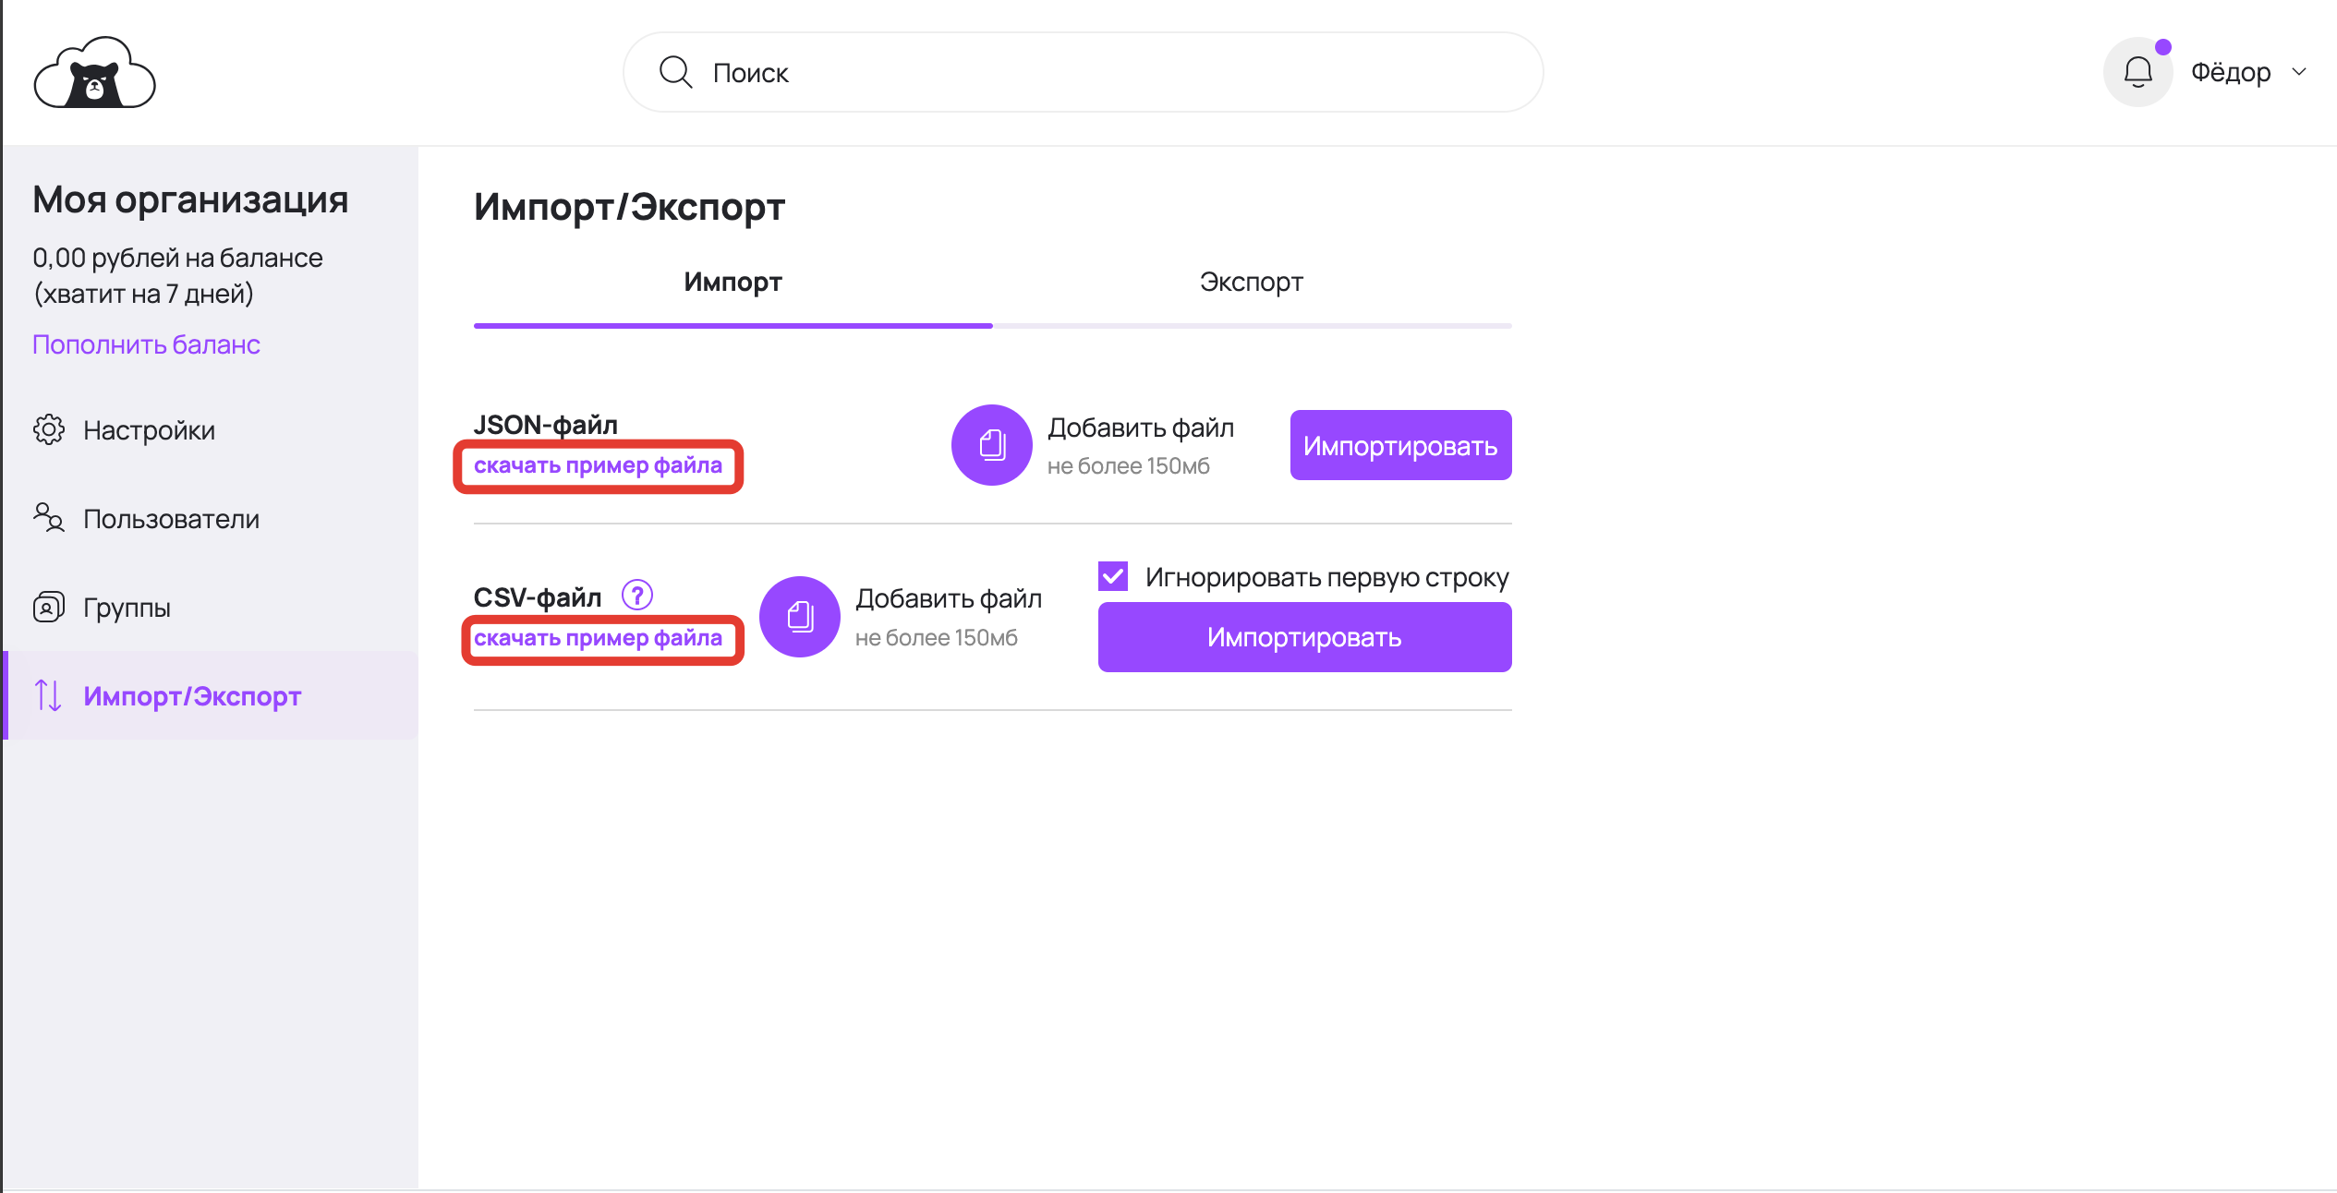2337x1193 pixels.
Task: Click add file icon for JSON import
Action: click(x=991, y=445)
